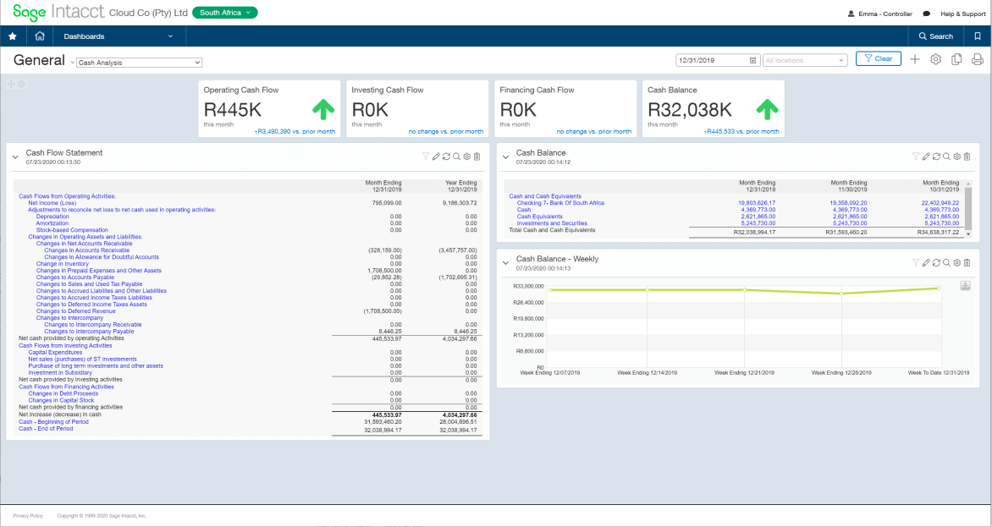Viewport: 992px width, 527px height.
Task: Edit the Cash Flow Statement with pencil icon
Action: pos(436,156)
